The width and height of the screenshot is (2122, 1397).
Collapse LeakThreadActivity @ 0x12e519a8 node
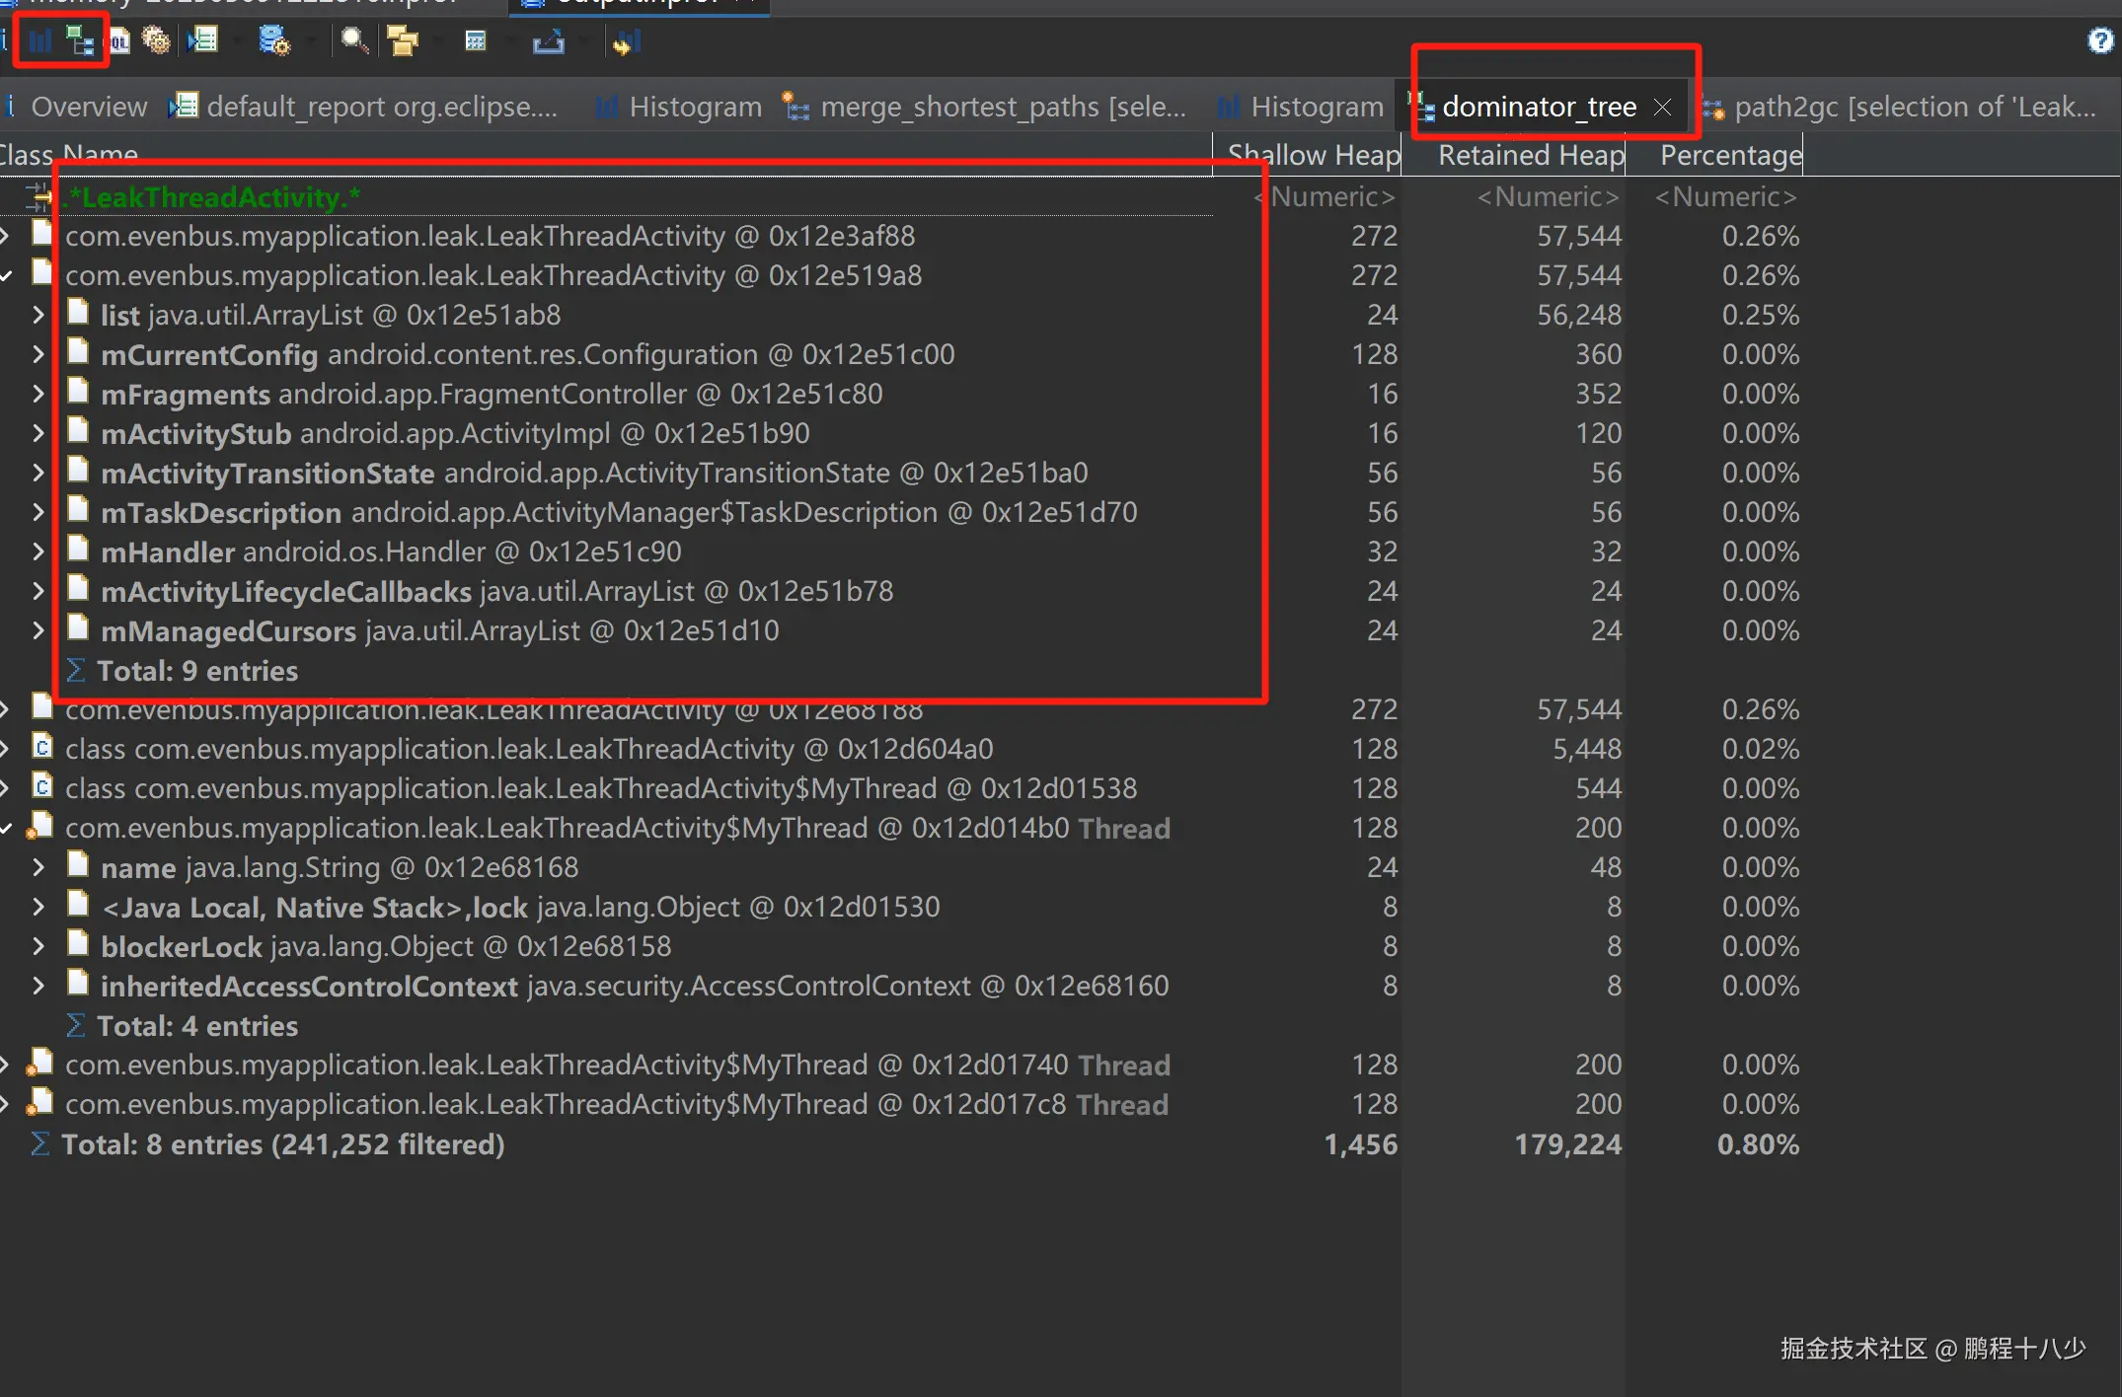7,275
